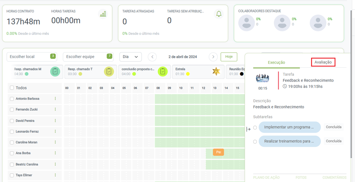Viewport: 355px width, 182px height.
Task: Click the teal clipboard icon on Resp. chamados M
Action: coord(55,71)
